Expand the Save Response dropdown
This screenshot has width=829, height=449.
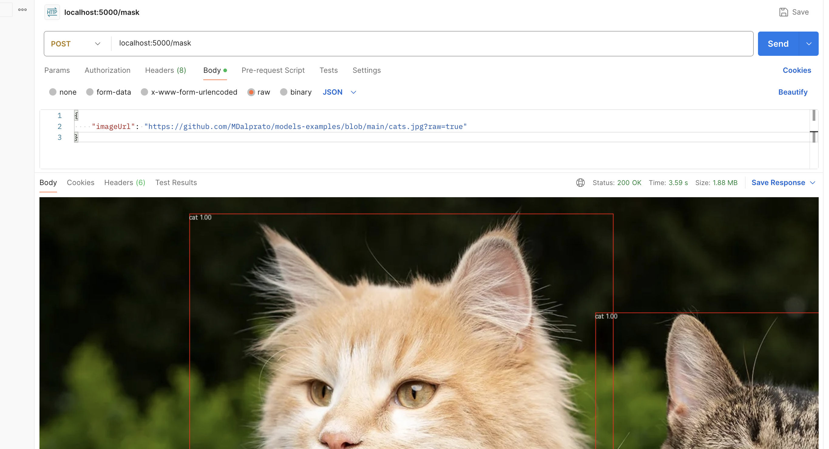pyautogui.click(x=812, y=183)
